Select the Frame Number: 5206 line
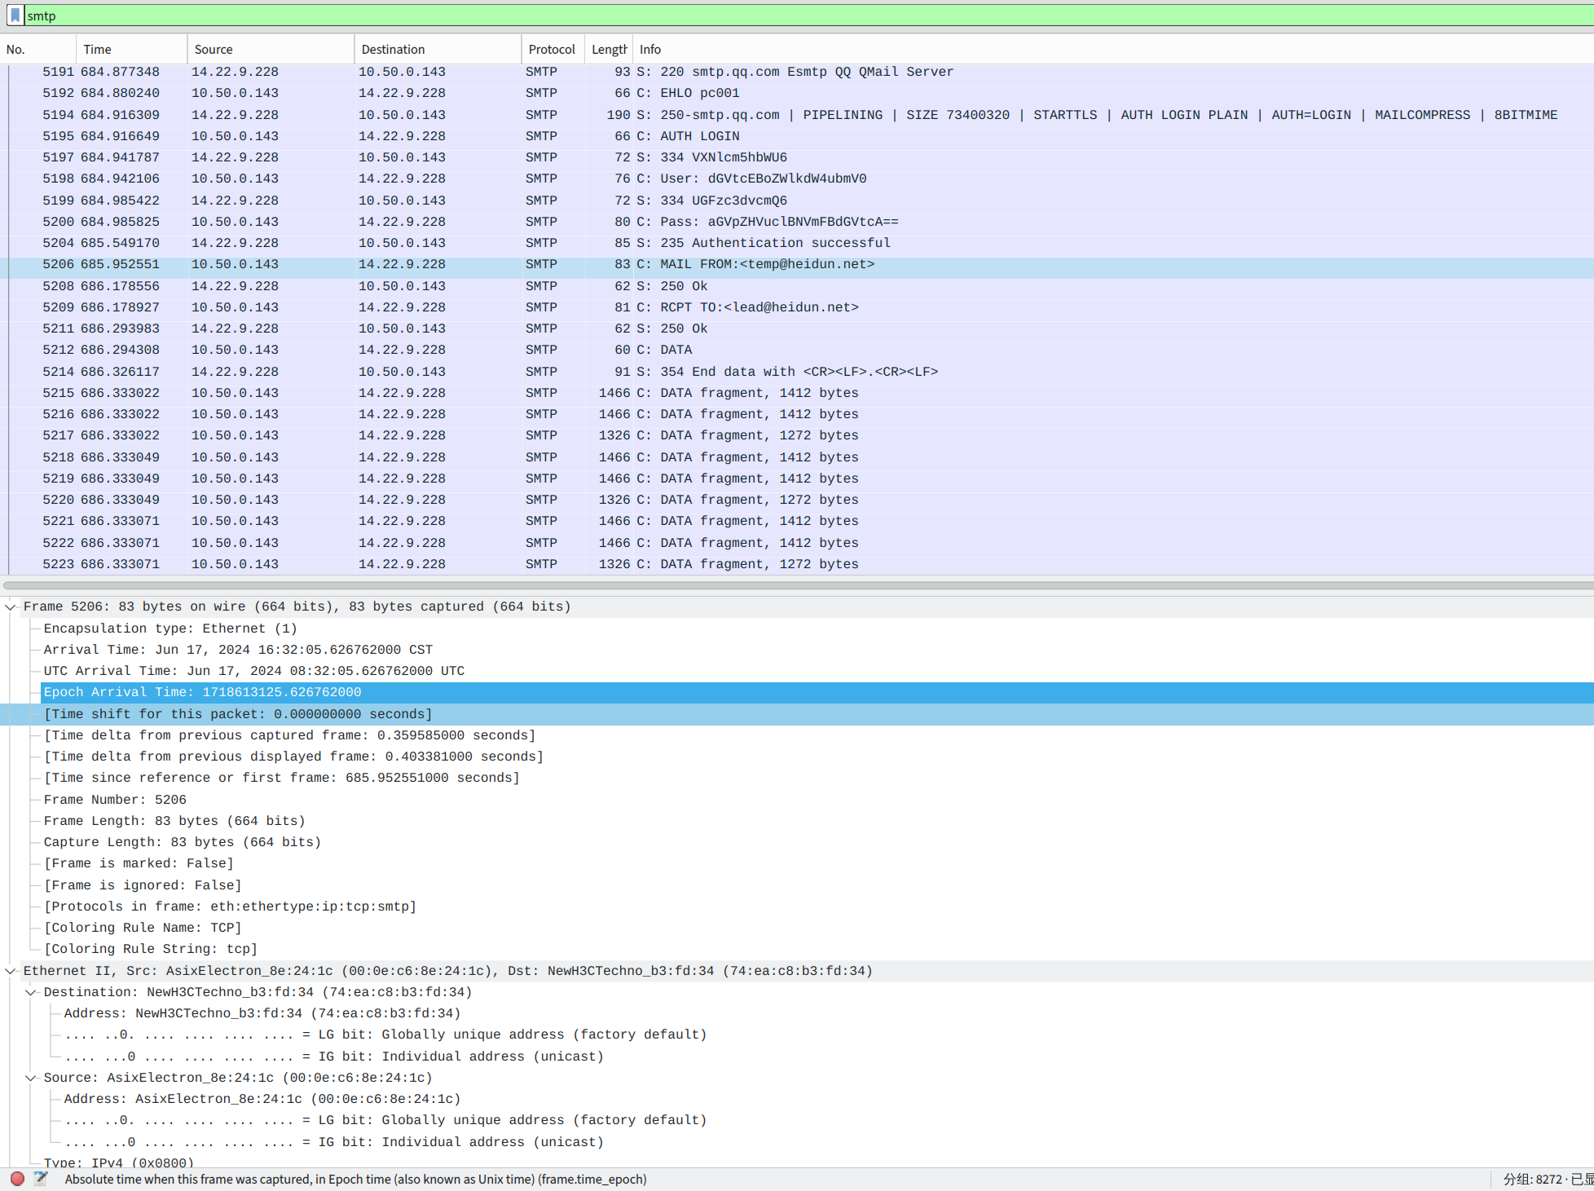 (x=115, y=800)
